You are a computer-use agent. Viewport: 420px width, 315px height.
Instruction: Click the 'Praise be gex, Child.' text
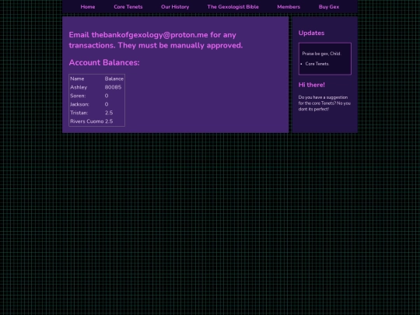(x=321, y=54)
